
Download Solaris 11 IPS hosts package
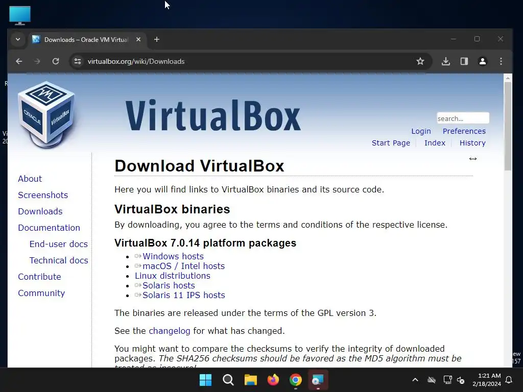click(x=183, y=295)
